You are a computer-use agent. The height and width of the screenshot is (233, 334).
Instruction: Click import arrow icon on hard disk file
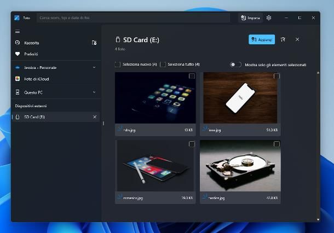coord(205,196)
